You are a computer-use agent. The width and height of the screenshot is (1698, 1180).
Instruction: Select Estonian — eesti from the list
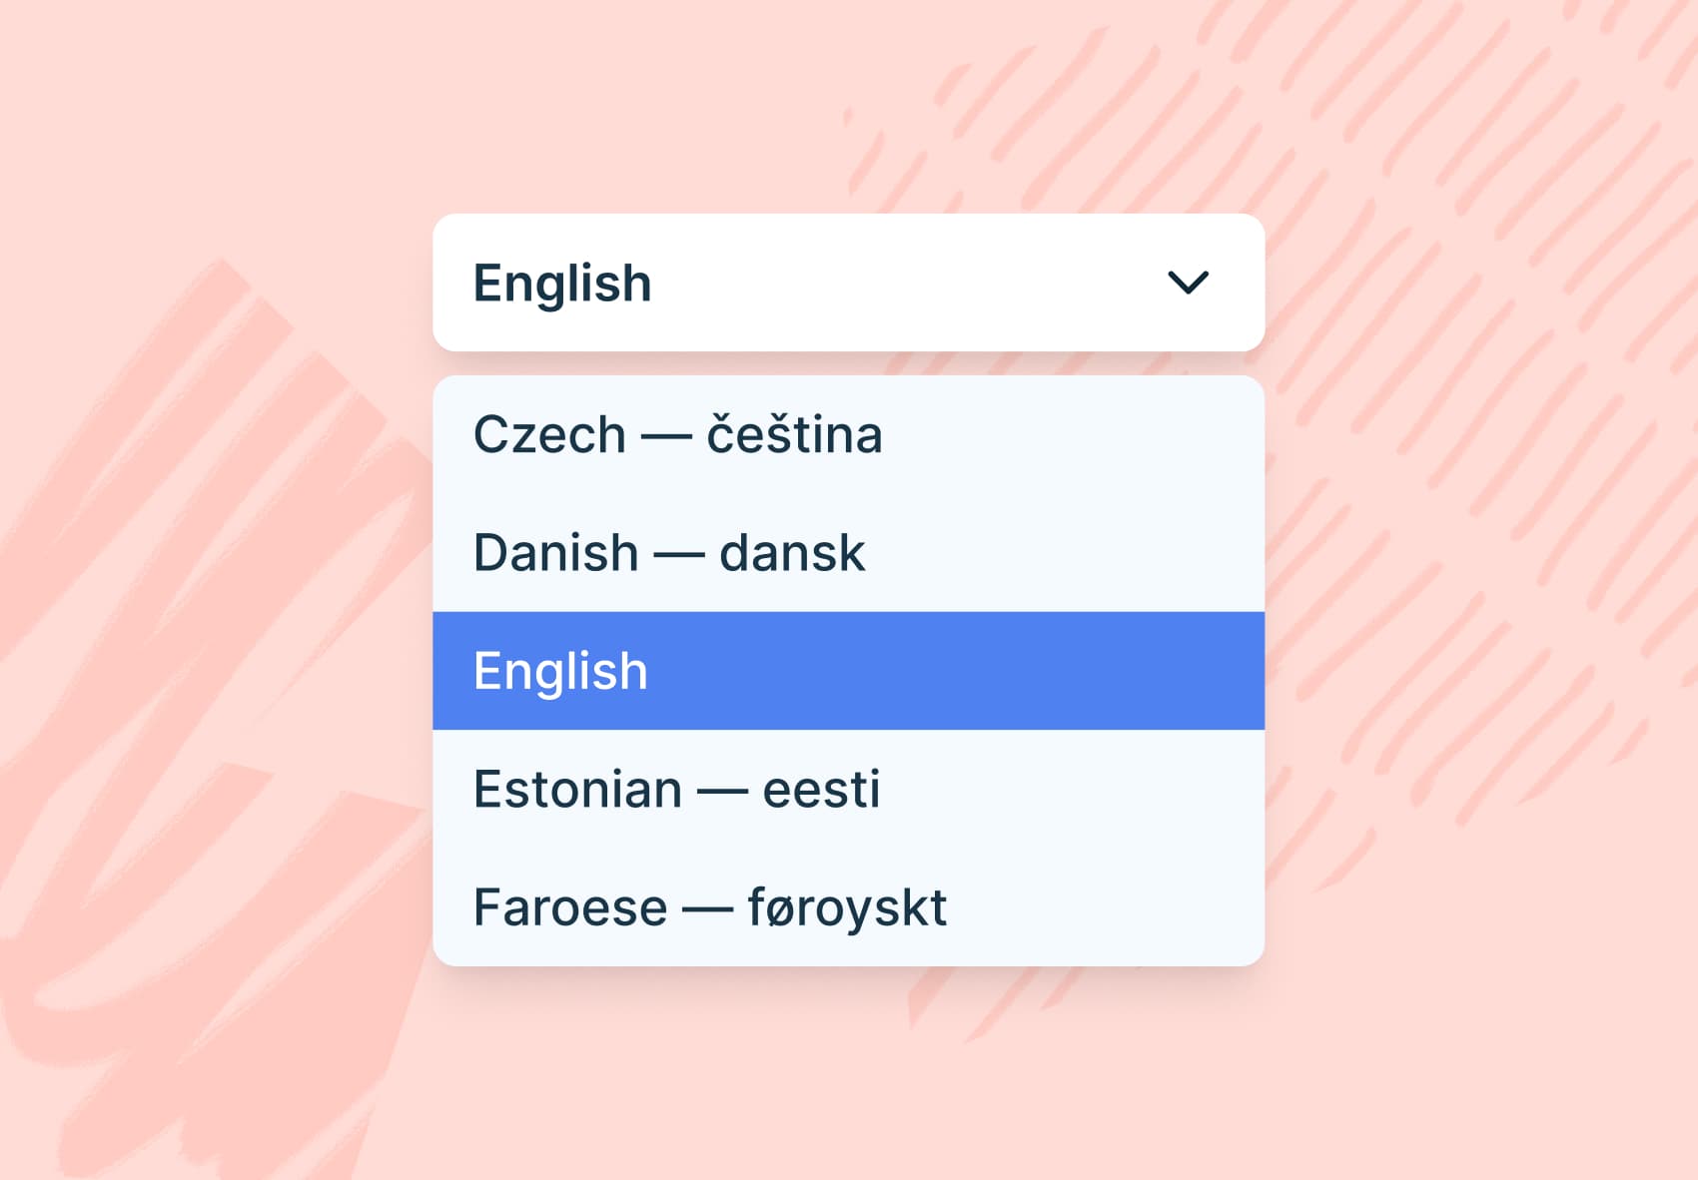click(676, 789)
